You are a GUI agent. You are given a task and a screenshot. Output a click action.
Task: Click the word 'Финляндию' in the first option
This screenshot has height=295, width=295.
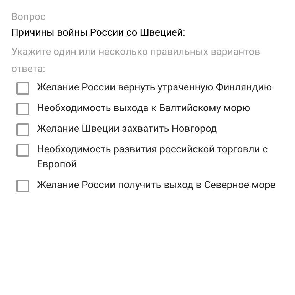(x=244, y=88)
